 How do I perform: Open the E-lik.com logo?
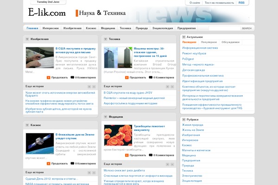click(47, 12)
